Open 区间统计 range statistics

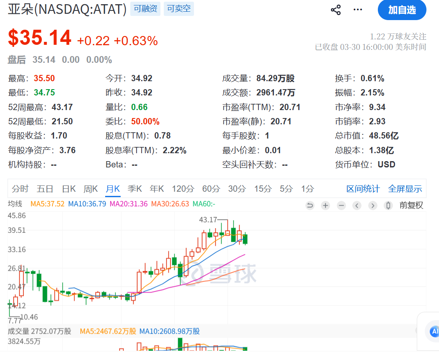[363, 189]
